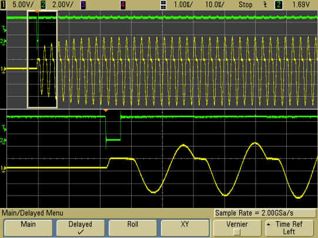Select the Roll mode softkey
Viewport: 318px width, 238px height.
(133, 228)
